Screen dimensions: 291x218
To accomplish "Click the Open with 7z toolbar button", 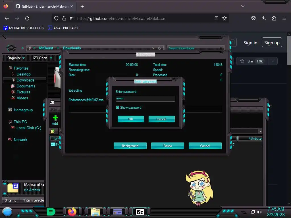I will point(40,58).
